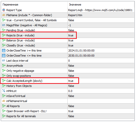Click the Report Type enum icon
This screenshot has width=136, height=122.
click(4, 10)
